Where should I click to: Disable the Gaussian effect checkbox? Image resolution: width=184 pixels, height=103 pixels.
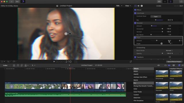click(x=135, y=23)
